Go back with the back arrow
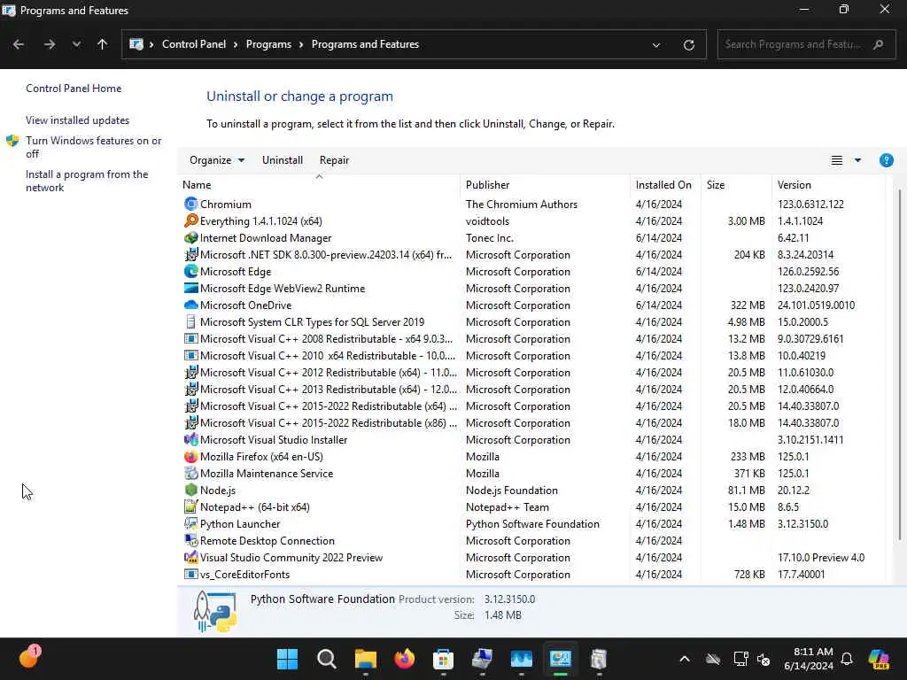This screenshot has width=907, height=680. coord(19,44)
